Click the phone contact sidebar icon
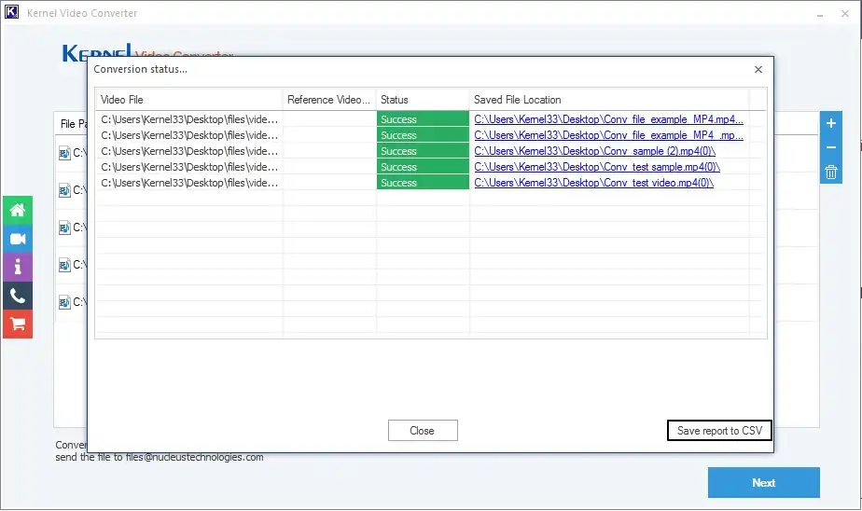 pyautogui.click(x=18, y=296)
